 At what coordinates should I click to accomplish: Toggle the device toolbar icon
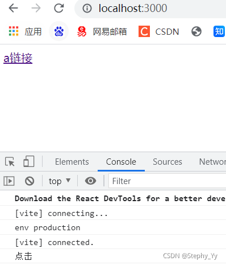(x=29, y=161)
